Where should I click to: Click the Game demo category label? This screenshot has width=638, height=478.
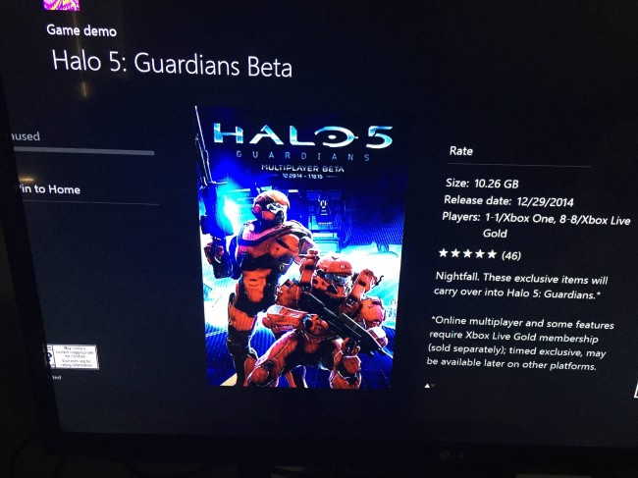(81, 30)
